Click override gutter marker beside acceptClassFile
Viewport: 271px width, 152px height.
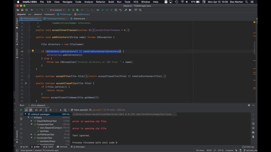(x=26, y=83)
